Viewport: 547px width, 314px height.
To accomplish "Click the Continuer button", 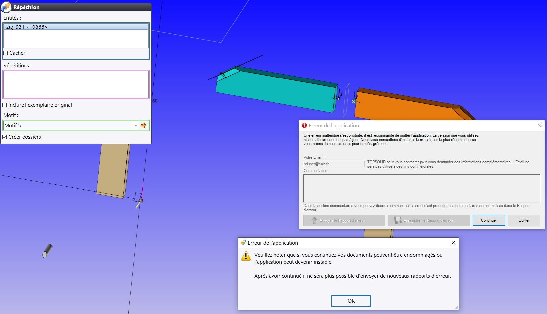I will (x=489, y=220).
